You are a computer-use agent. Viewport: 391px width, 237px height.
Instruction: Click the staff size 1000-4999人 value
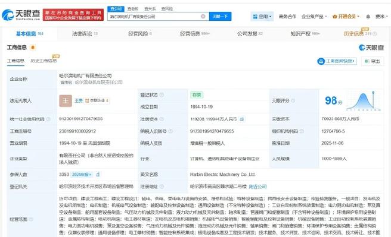(x=334, y=159)
